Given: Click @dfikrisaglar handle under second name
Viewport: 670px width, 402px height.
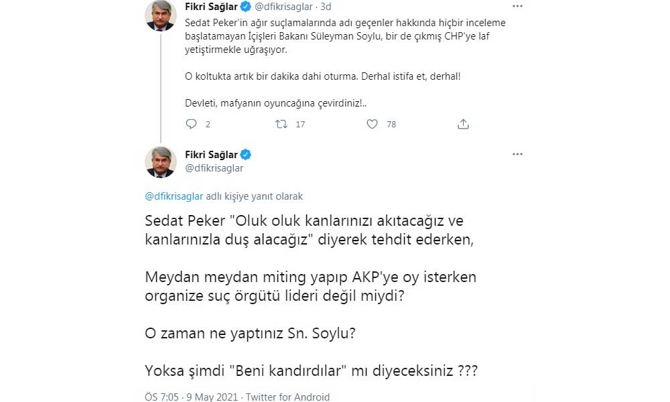Looking at the screenshot, I should [214, 168].
